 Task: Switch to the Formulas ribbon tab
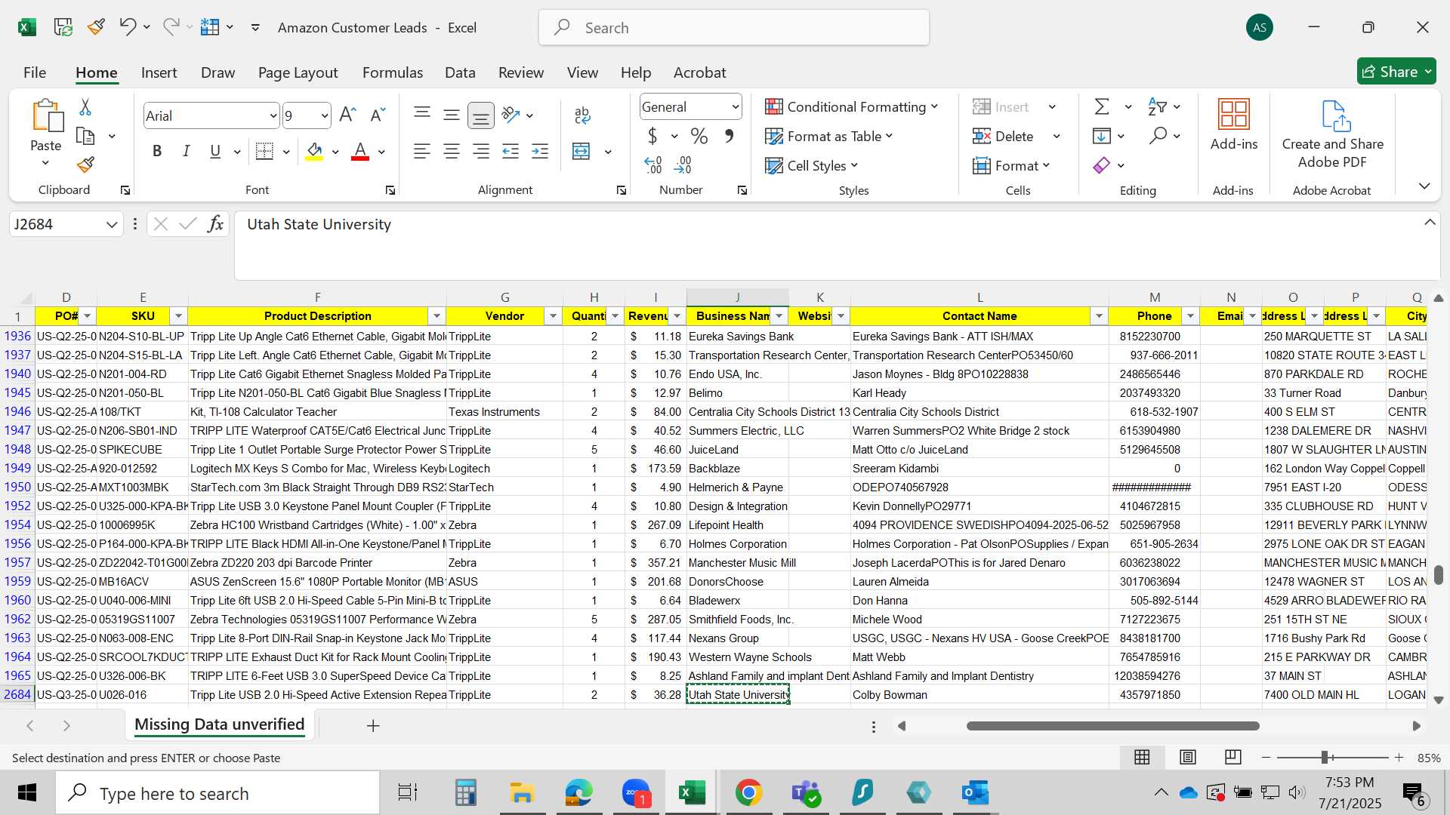(x=393, y=72)
